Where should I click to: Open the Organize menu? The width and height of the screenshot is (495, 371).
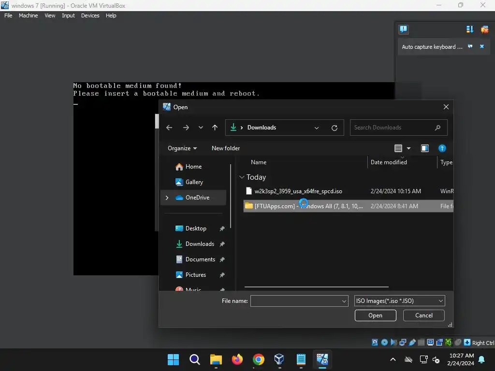point(182,148)
